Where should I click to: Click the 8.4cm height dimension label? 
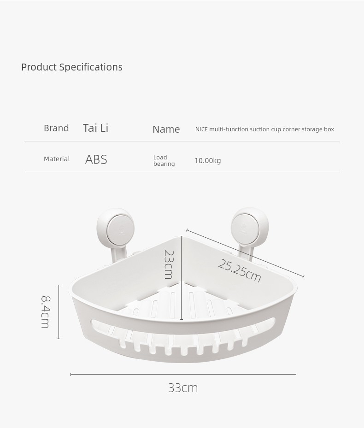click(x=45, y=311)
